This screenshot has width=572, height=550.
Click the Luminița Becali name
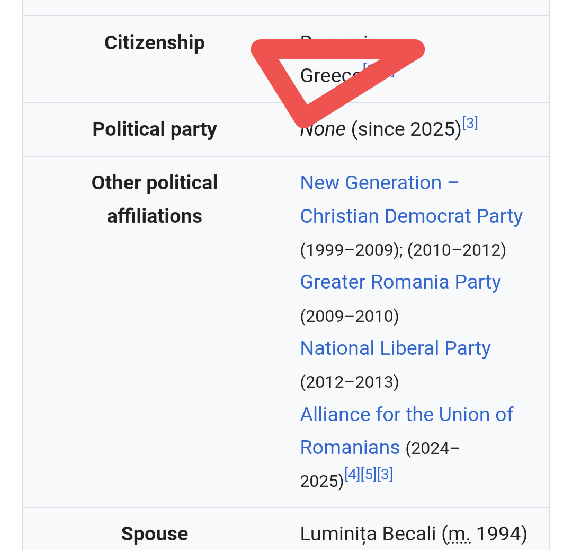coord(368,534)
